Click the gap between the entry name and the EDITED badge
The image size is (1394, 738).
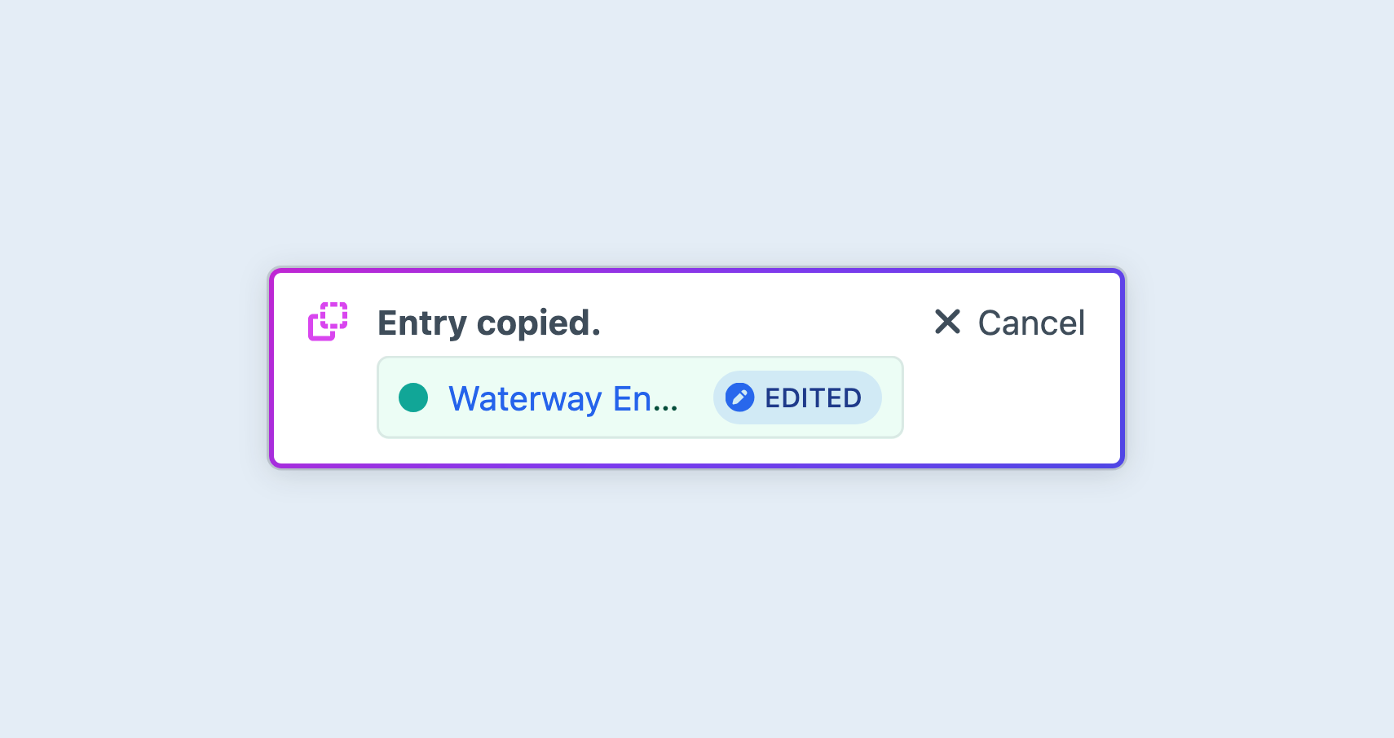pos(695,398)
